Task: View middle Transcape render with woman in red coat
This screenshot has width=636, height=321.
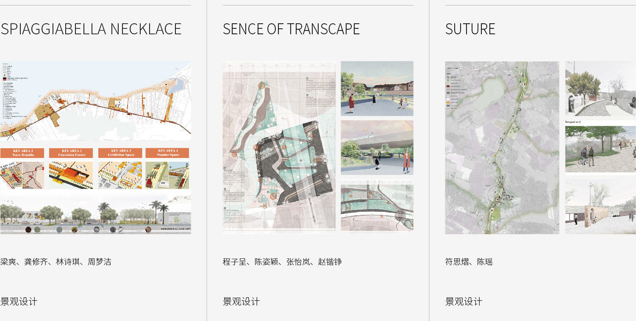Action: click(x=377, y=147)
